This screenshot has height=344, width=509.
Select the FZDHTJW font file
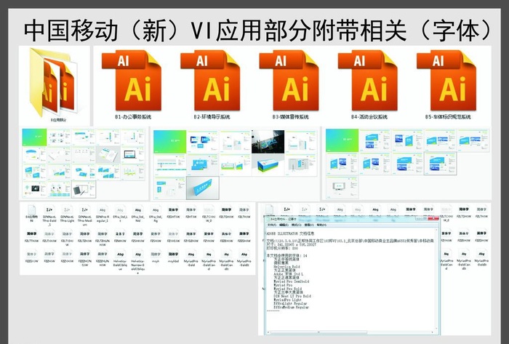[173, 212]
